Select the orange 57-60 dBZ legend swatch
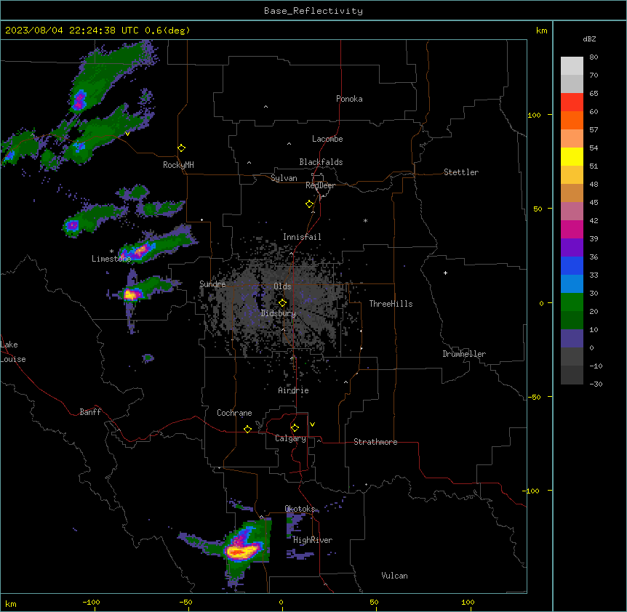 click(572, 120)
